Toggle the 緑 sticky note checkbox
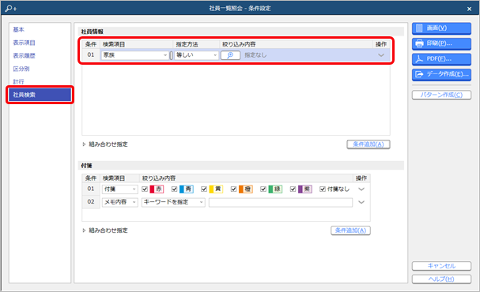The width and height of the screenshot is (480, 292). [x=263, y=189]
